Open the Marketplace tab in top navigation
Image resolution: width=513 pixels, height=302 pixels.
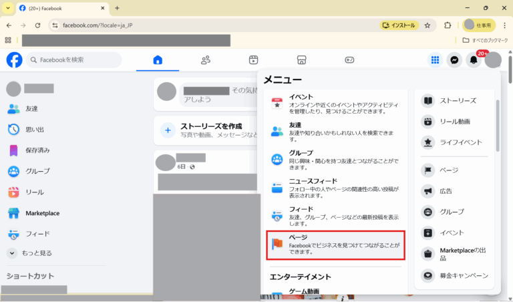[x=301, y=60]
